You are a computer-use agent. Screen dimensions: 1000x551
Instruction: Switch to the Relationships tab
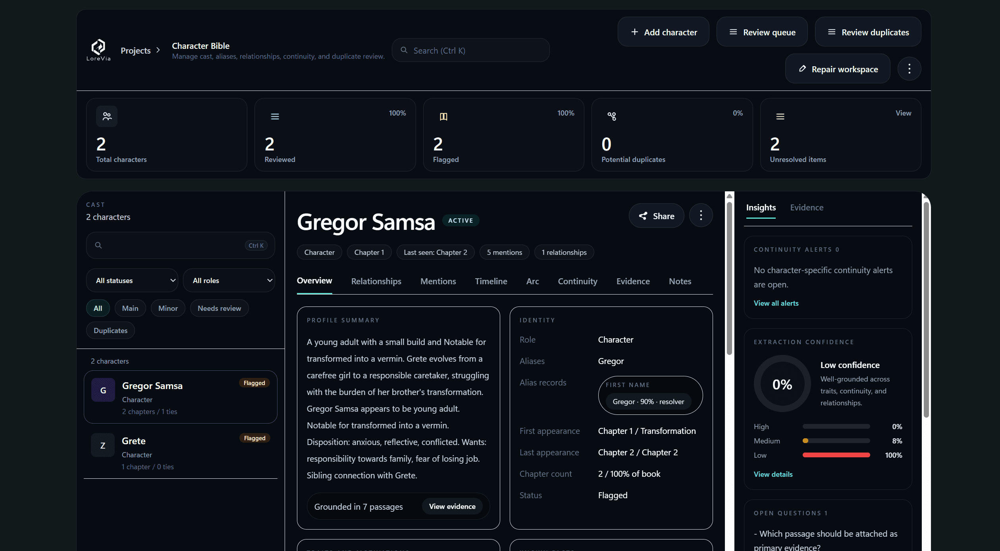coord(376,281)
